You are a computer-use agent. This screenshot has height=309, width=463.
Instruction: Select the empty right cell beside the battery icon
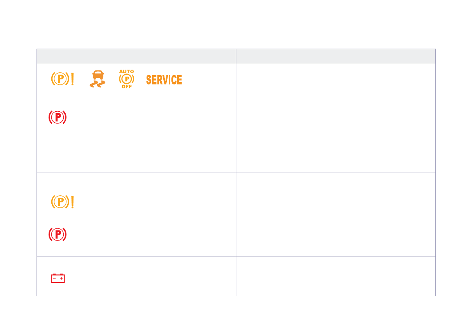point(335,276)
